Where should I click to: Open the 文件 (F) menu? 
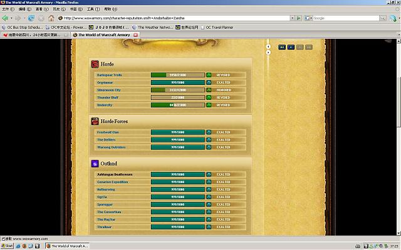(8, 9)
